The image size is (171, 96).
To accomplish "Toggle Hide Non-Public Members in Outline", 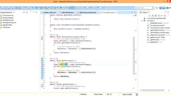I will click(162, 16).
